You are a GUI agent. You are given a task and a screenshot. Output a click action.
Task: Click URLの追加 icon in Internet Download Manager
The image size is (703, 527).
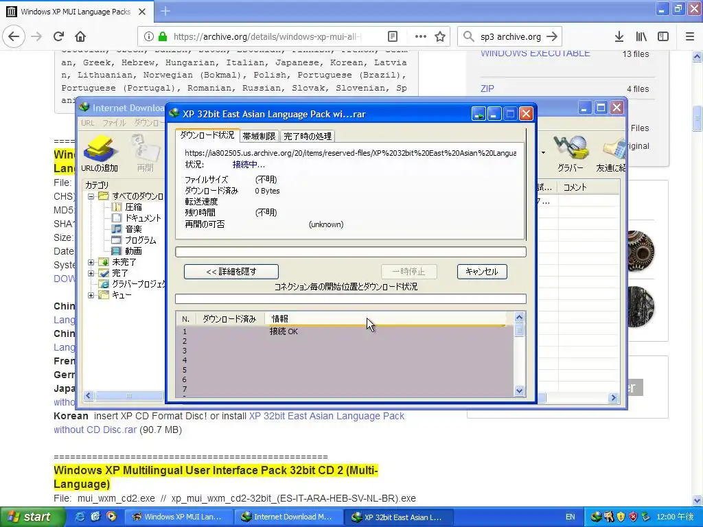(100, 154)
